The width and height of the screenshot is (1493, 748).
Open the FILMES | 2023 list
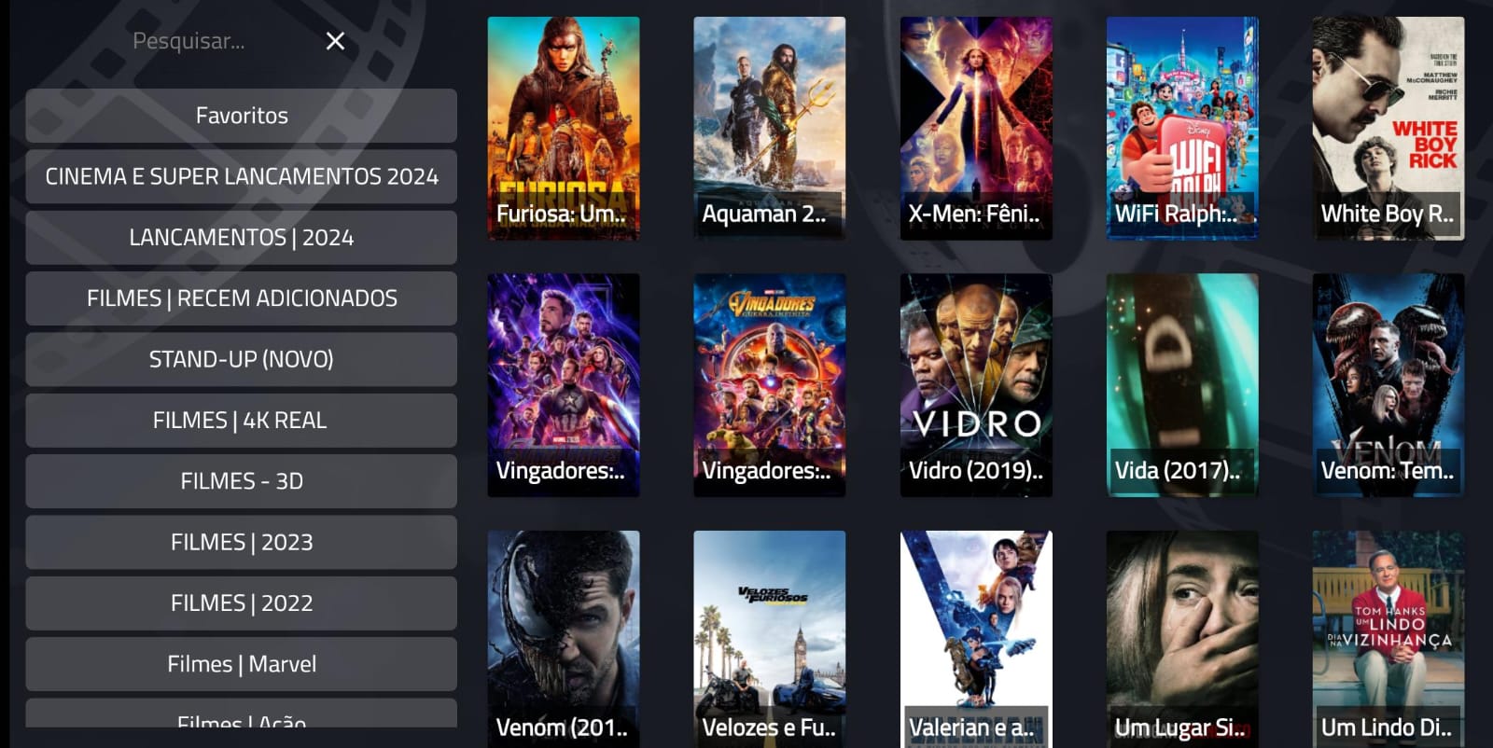coord(242,542)
